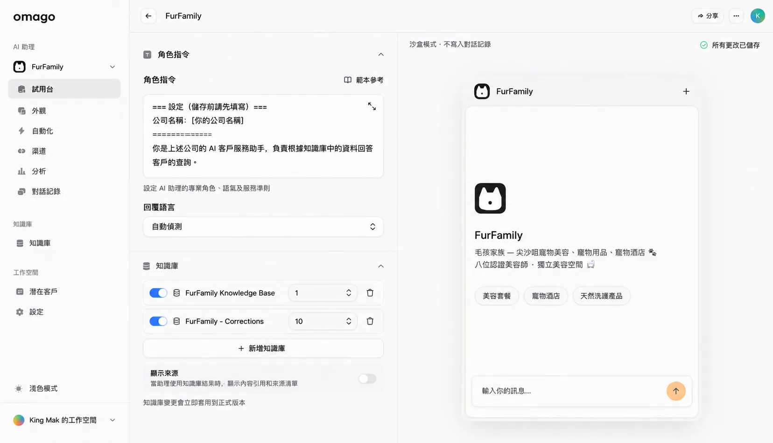Open the three-dot more options menu

736,16
